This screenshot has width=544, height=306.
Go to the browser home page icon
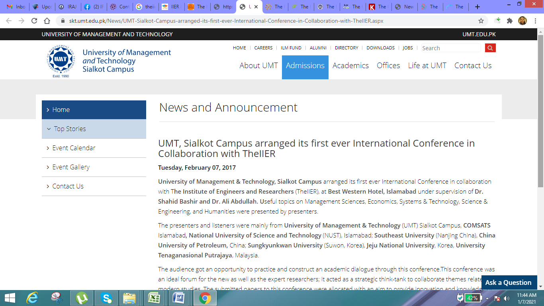pyautogui.click(x=47, y=21)
